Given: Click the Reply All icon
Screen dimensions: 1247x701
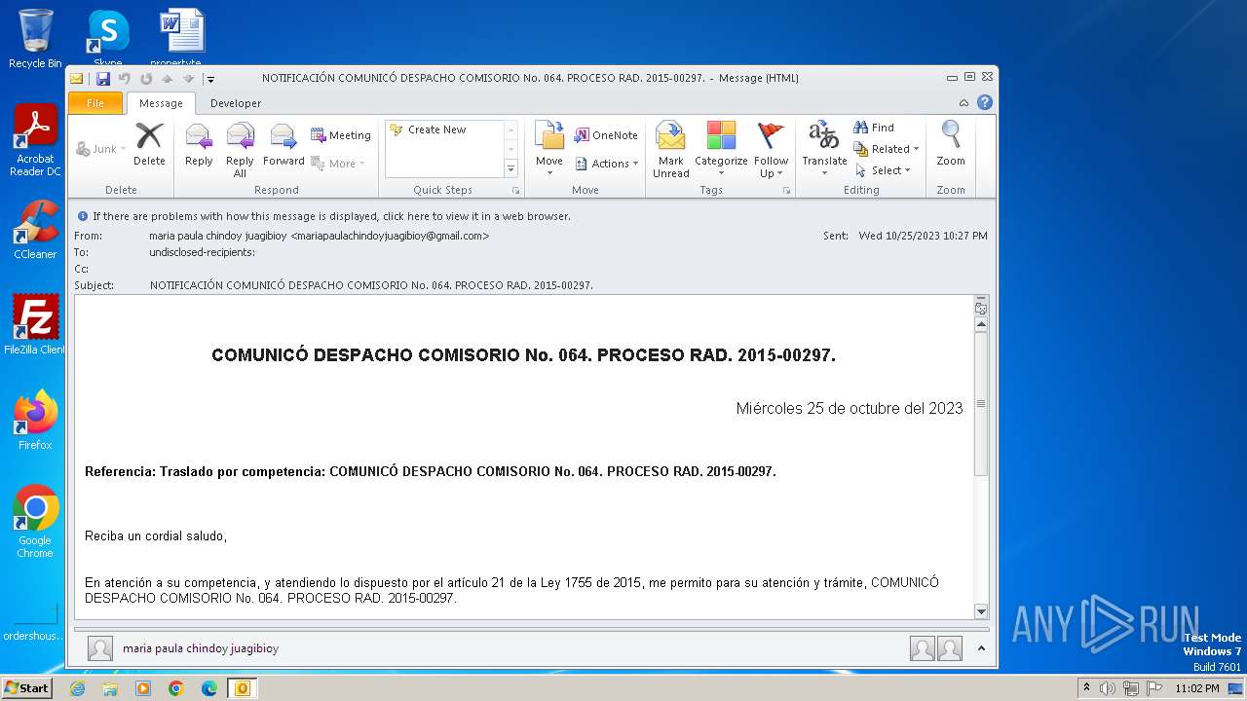Looking at the screenshot, I should click(x=240, y=150).
